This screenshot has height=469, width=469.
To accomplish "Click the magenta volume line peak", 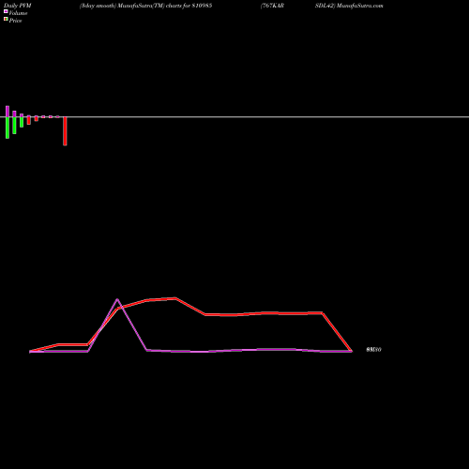I will pyautogui.click(x=117, y=299).
